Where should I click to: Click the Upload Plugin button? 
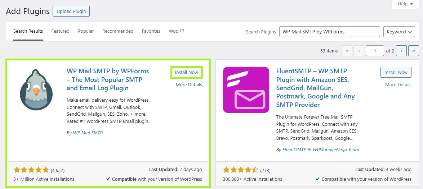pos(71,11)
